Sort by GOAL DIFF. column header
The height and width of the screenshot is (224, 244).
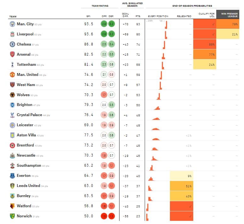(125, 15)
